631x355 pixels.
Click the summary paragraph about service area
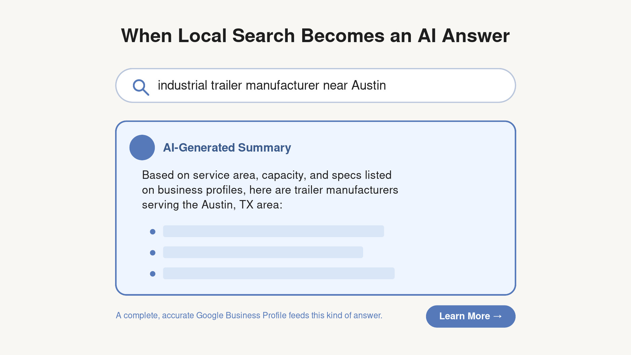pyautogui.click(x=270, y=190)
